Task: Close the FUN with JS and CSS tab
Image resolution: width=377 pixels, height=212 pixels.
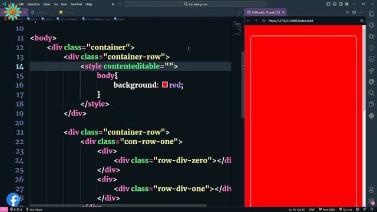Action: click(x=283, y=12)
